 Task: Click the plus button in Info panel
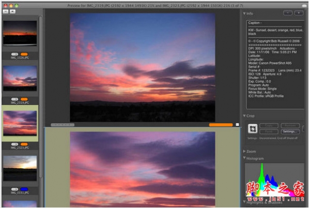[x=299, y=13]
